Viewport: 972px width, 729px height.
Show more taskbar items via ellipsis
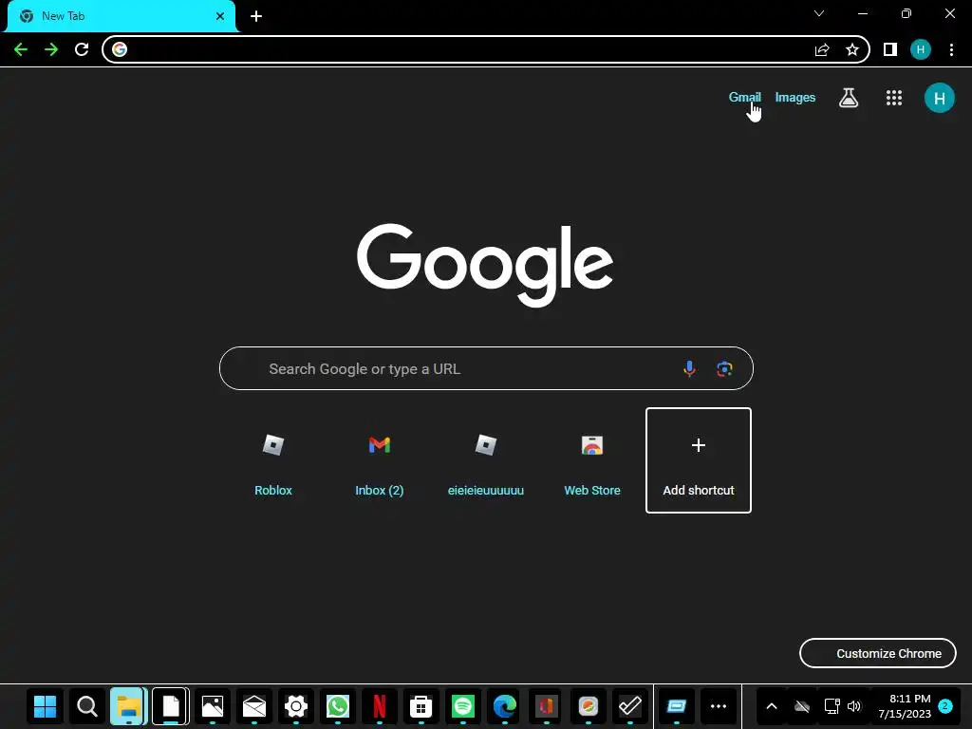(719, 706)
